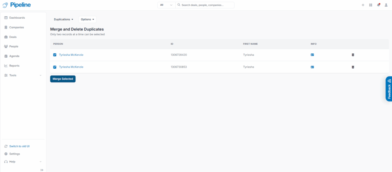Click the plus add icon in top bar
This screenshot has height=172, width=392.
point(363,5)
